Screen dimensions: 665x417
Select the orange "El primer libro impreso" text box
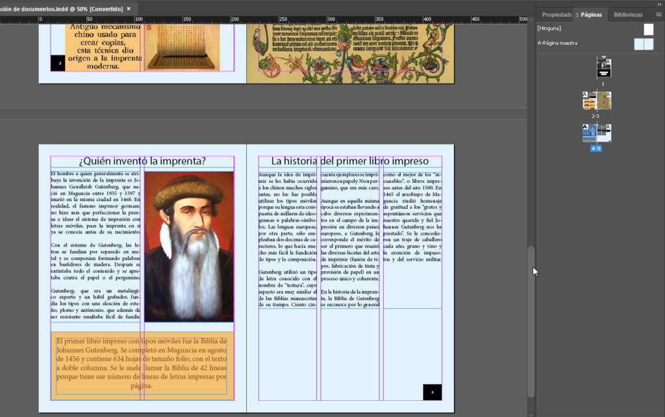[142, 366]
